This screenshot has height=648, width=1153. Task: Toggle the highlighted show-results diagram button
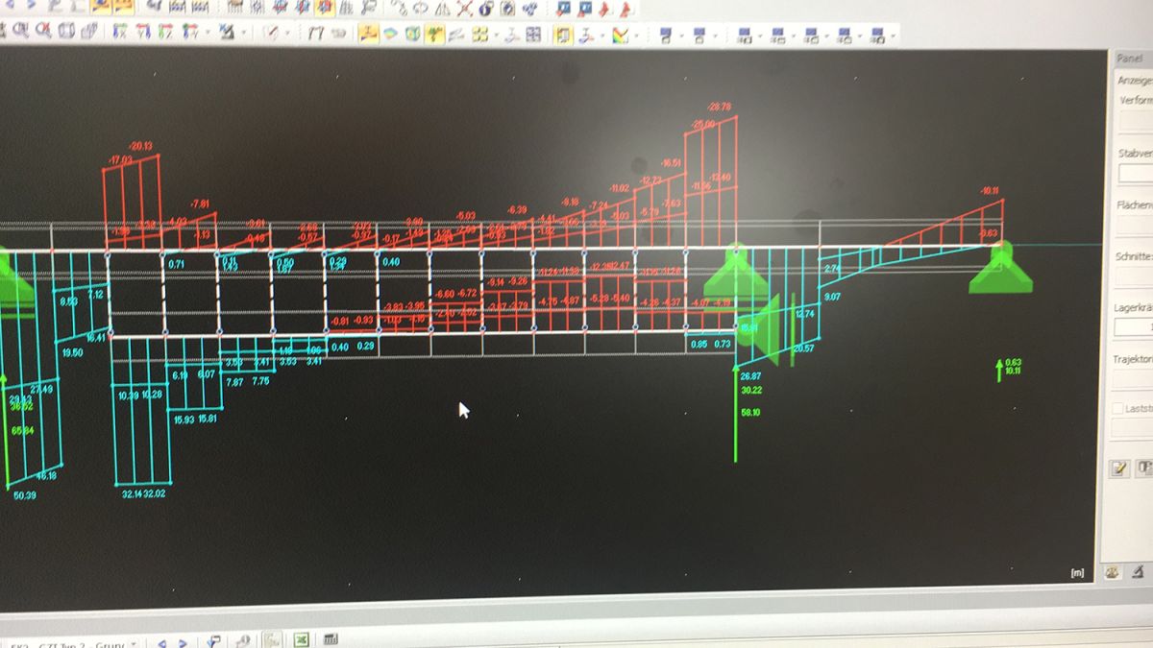368,35
